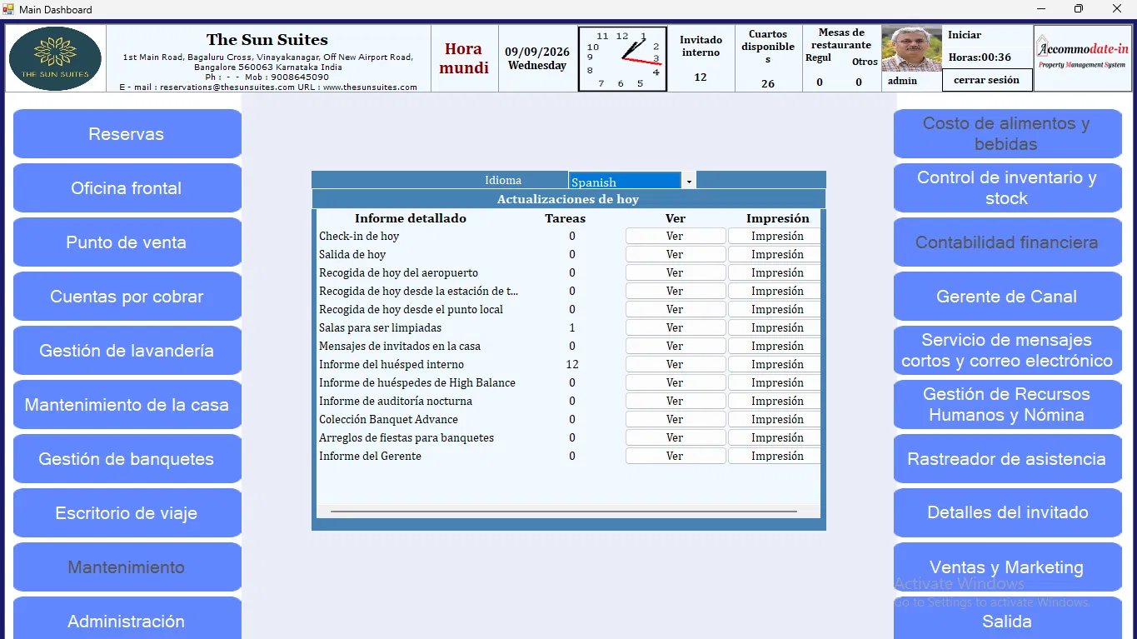The image size is (1137, 639).
Task: Click the Informe detallado column header
Action: click(411, 218)
